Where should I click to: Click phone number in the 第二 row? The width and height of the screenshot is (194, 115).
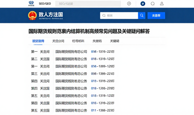(103, 59)
